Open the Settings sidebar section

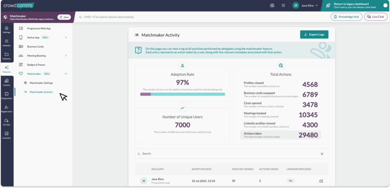coord(6,30)
